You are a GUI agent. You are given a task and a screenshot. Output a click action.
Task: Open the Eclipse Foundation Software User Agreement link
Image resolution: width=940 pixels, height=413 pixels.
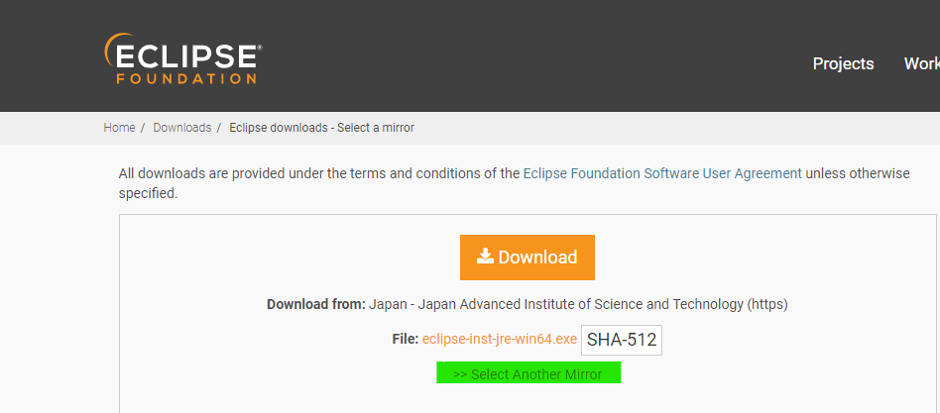coord(662,173)
